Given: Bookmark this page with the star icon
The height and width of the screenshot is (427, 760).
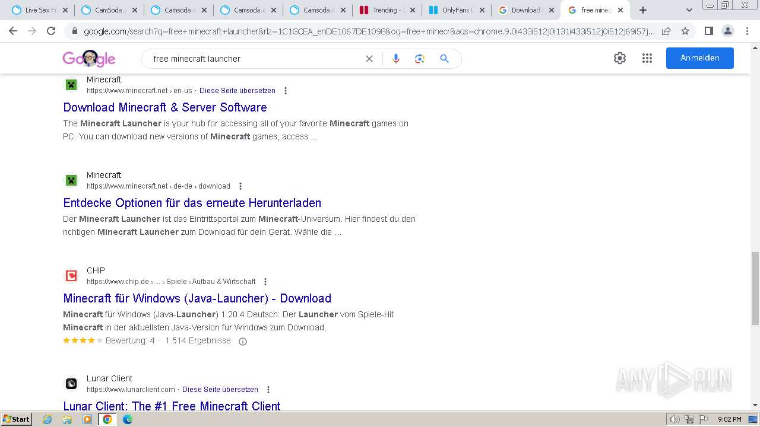Looking at the screenshot, I should point(685,31).
